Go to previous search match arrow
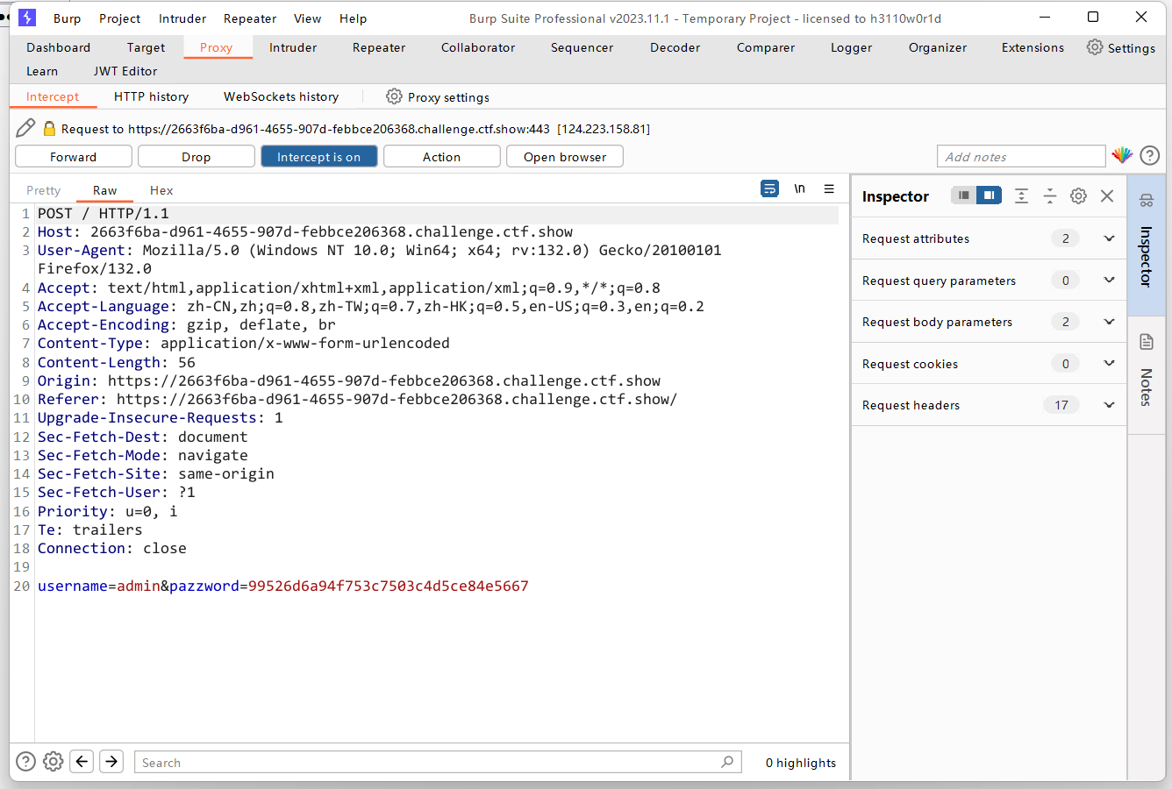1172x789 pixels. tap(82, 761)
